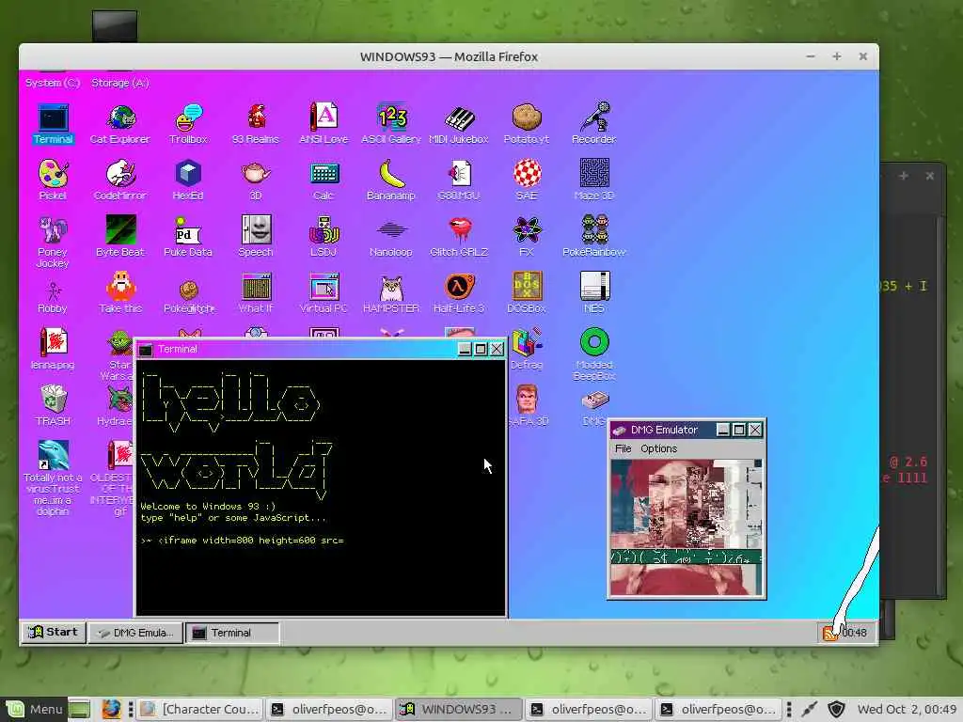Open the System (C:) drive shortcut
Screen dimensions: 963x722
(x=53, y=83)
